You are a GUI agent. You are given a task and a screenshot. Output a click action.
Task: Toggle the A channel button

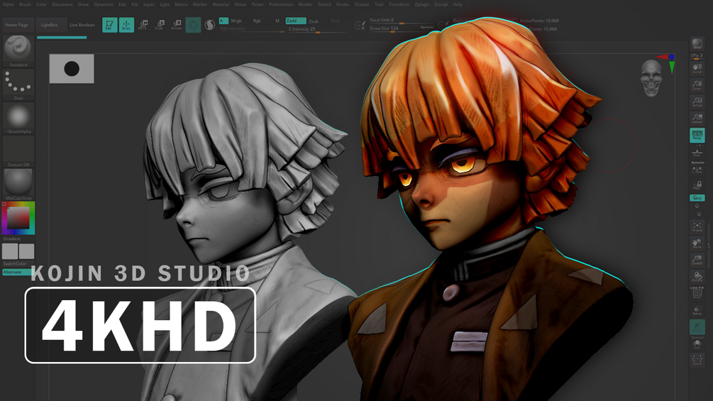pos(223,21)
